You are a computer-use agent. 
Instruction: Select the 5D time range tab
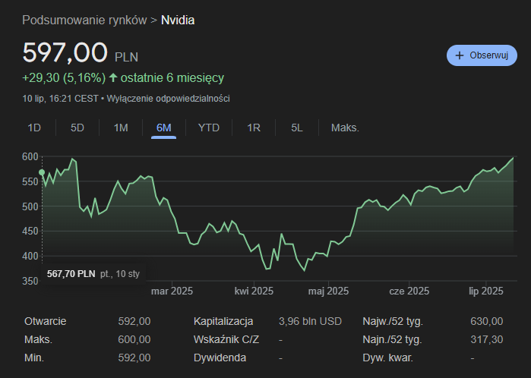click(77, 128)
